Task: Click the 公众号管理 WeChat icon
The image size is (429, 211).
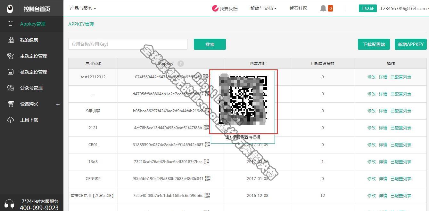Action: (x=11, y=88)
